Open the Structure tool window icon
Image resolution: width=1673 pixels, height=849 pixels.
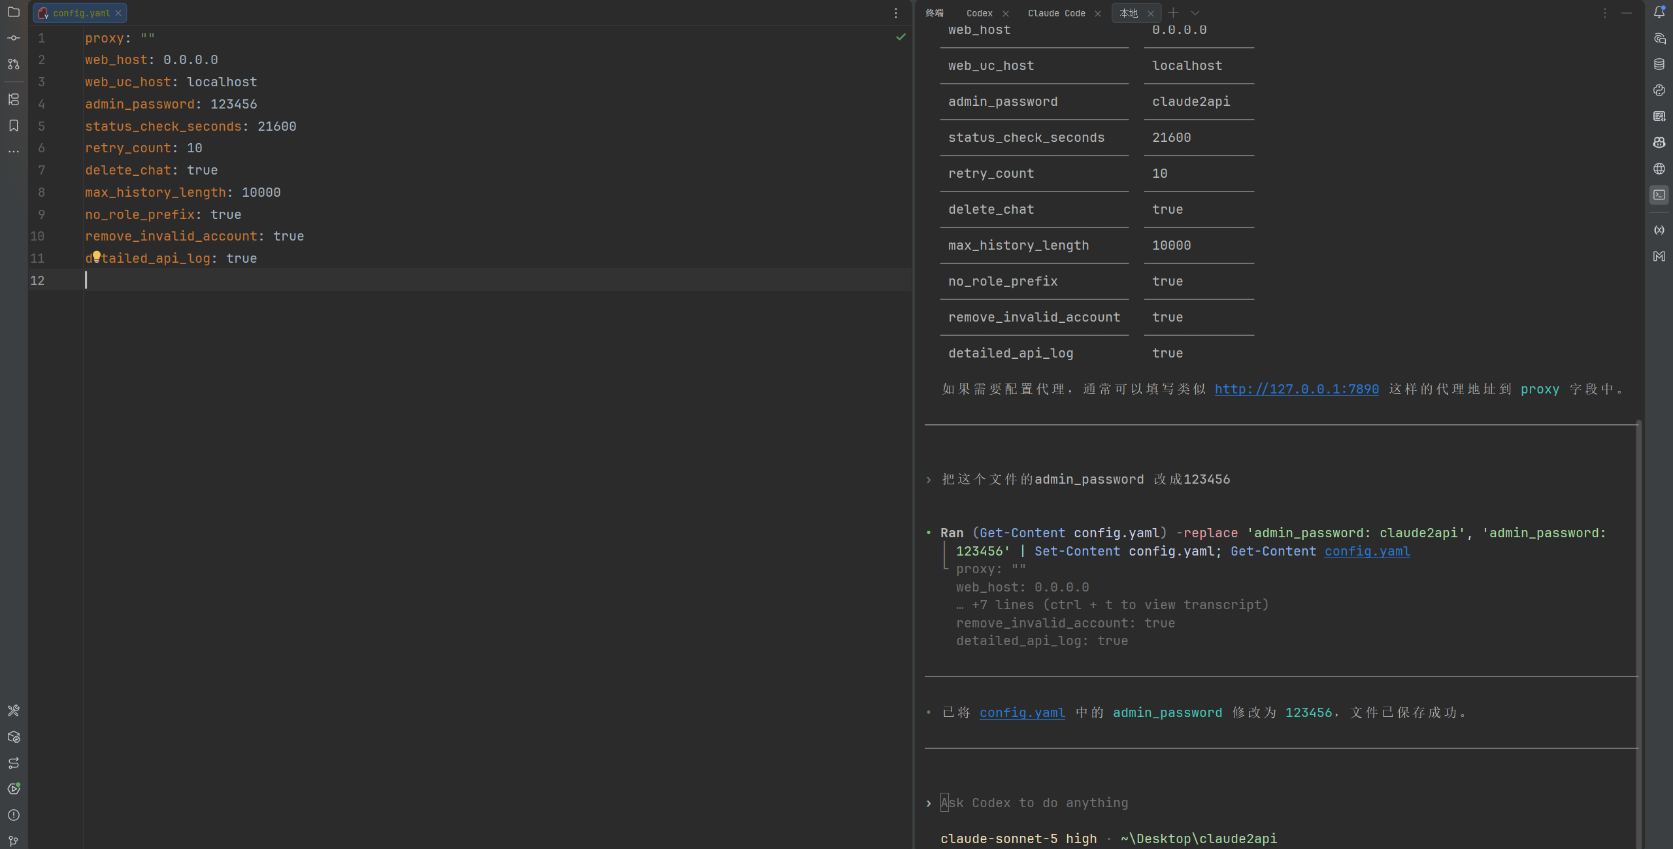(14, 99)
